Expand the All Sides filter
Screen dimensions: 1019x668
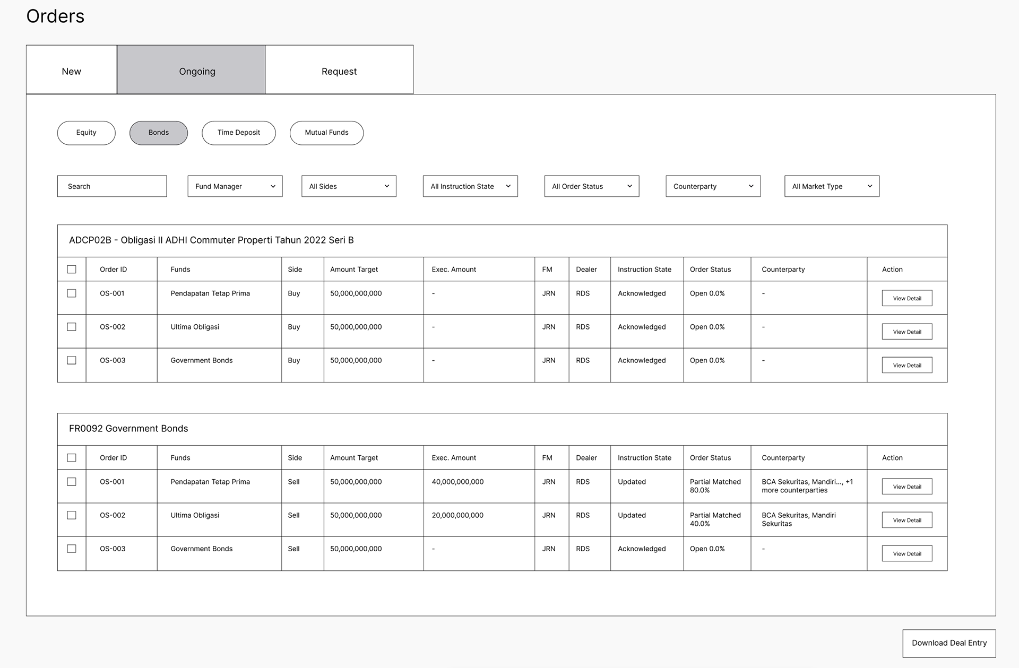[x=349, y=186]
